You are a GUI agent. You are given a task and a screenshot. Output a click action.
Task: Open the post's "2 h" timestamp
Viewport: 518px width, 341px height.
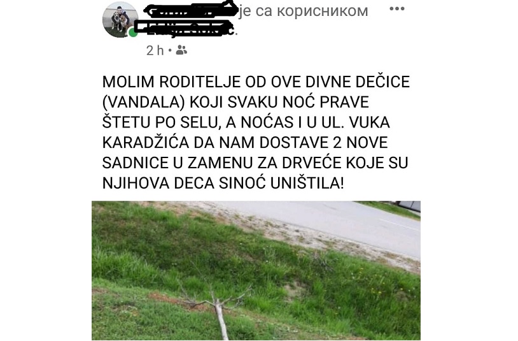point(155,50)
